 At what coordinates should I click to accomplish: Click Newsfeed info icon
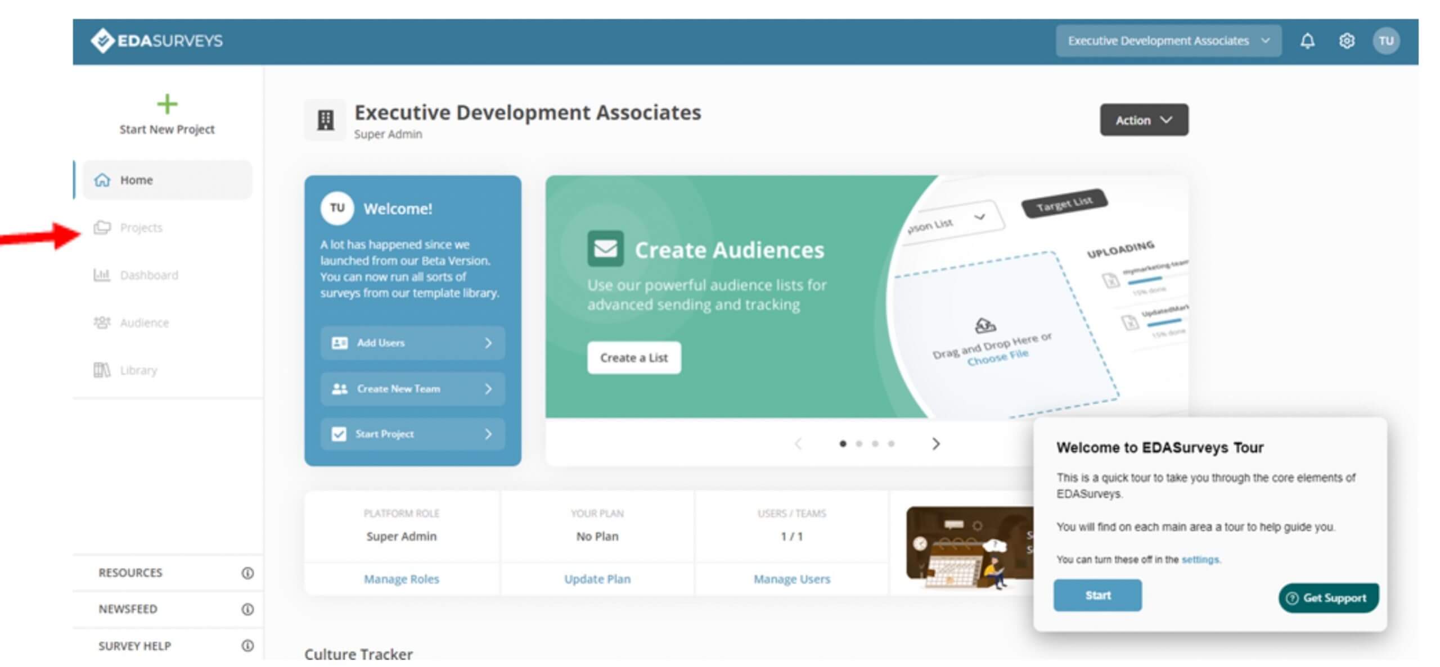click(x=247, y=609)
